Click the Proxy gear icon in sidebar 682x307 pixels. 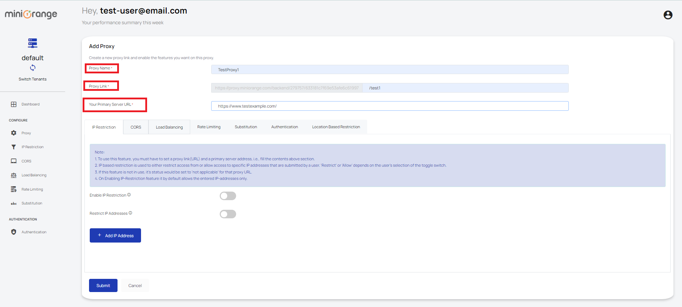tap(14, 133)
